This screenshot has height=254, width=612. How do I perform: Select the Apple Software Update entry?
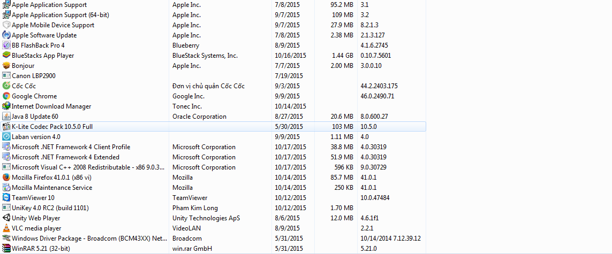44,35
